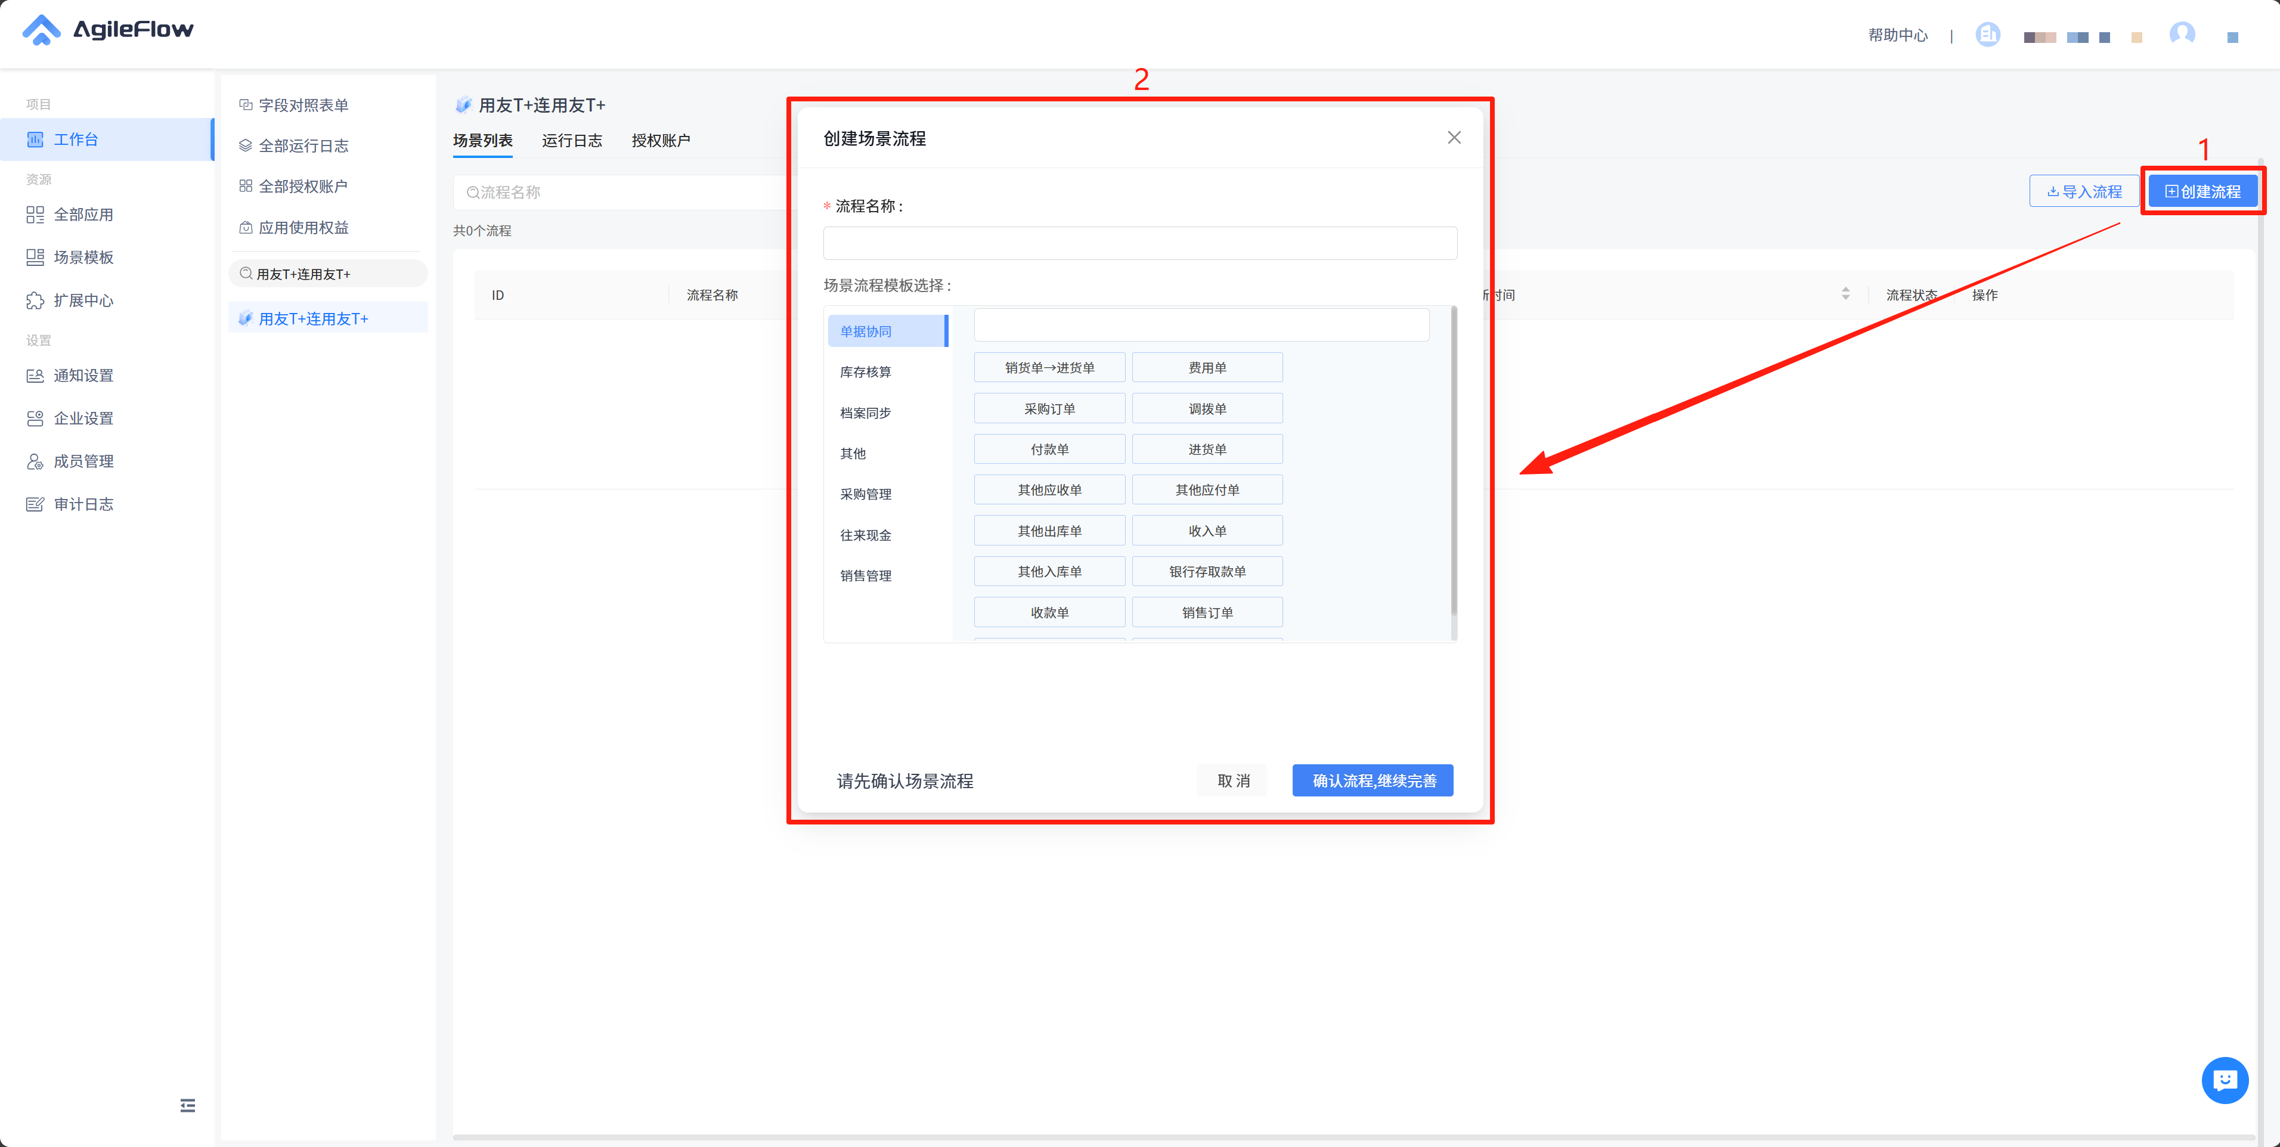Click 确认流程,继续完善 button
Viewport: 2280px width, 1147px height.
coord(1373,780)
